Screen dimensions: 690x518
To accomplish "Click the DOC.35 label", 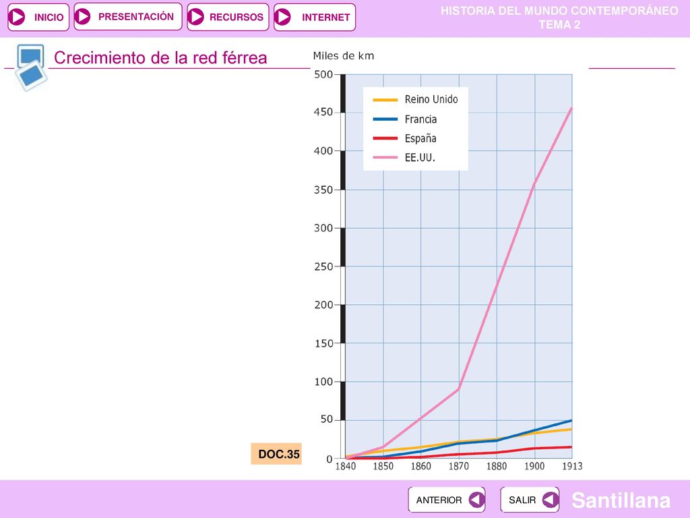I will coord(276,454).
